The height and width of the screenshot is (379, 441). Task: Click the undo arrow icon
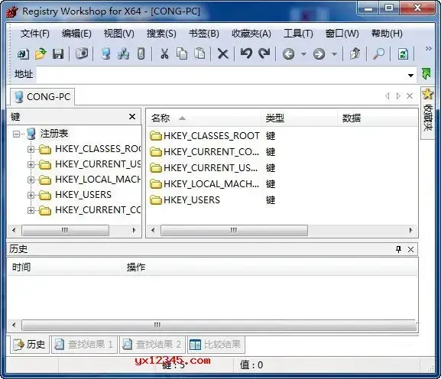[246, 53]
